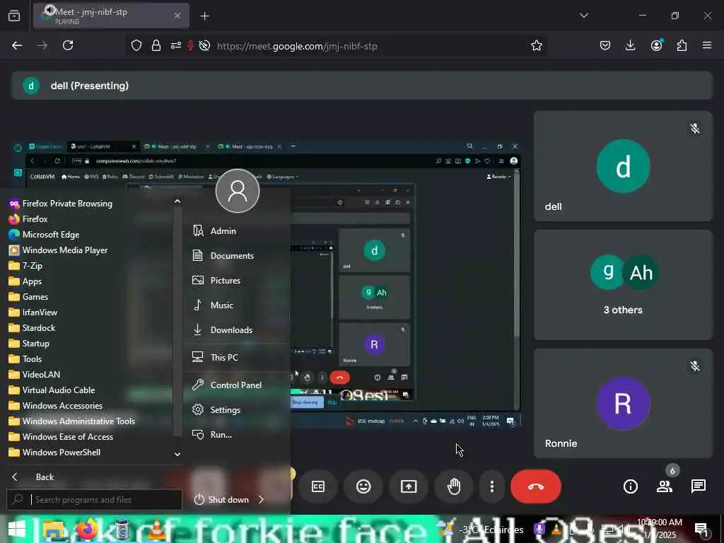
Task: Expand the IrfanView folder
Action: tap(33, 312)
